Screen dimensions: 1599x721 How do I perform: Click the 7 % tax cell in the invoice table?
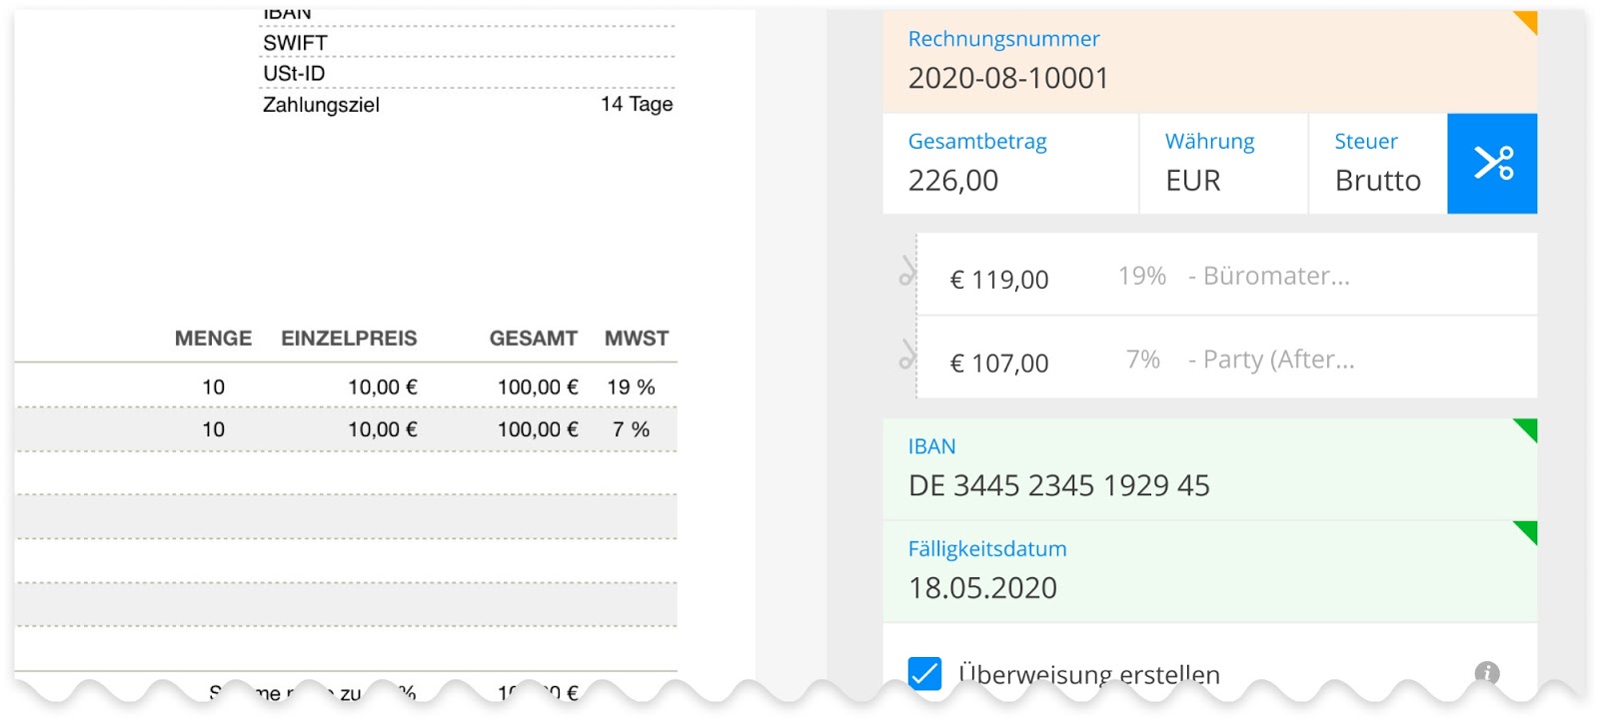(x=631, y=429)
